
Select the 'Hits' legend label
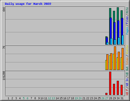click(x=127, y=10)
